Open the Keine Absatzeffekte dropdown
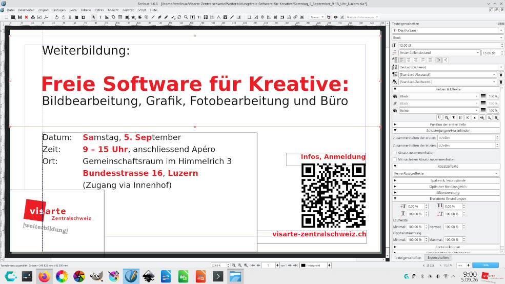 [x=446, y=173]
